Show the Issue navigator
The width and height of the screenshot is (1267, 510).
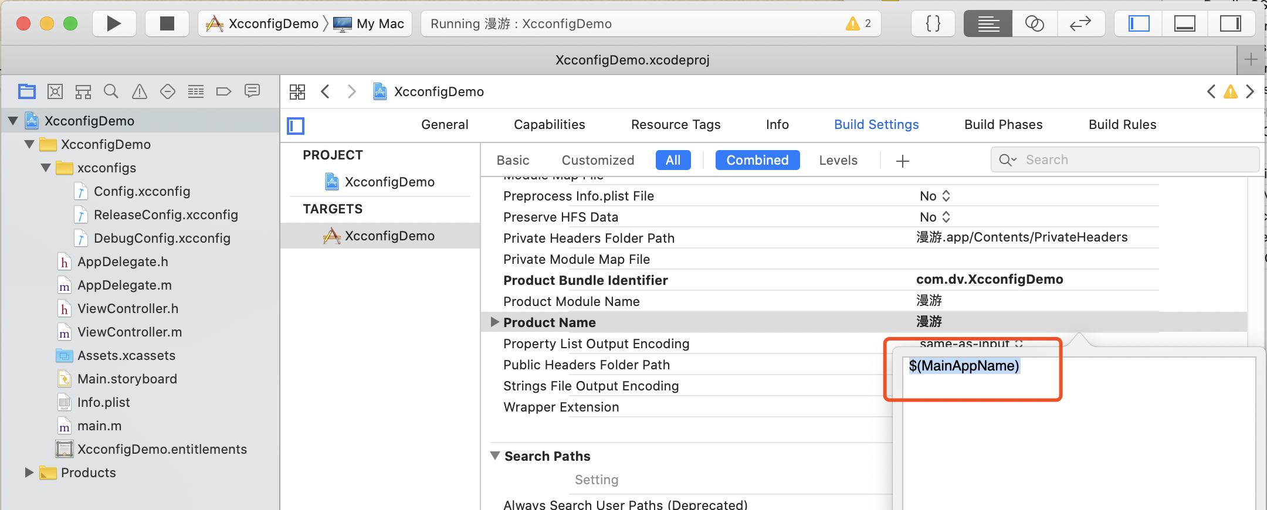140,91
